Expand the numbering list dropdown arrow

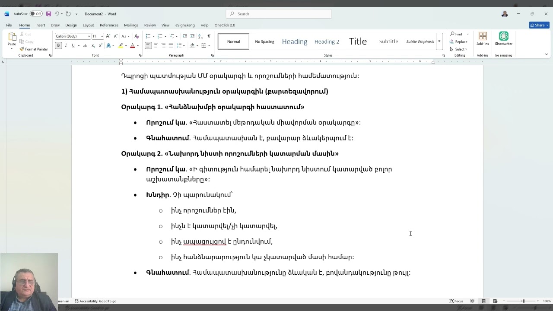[165, 36]
